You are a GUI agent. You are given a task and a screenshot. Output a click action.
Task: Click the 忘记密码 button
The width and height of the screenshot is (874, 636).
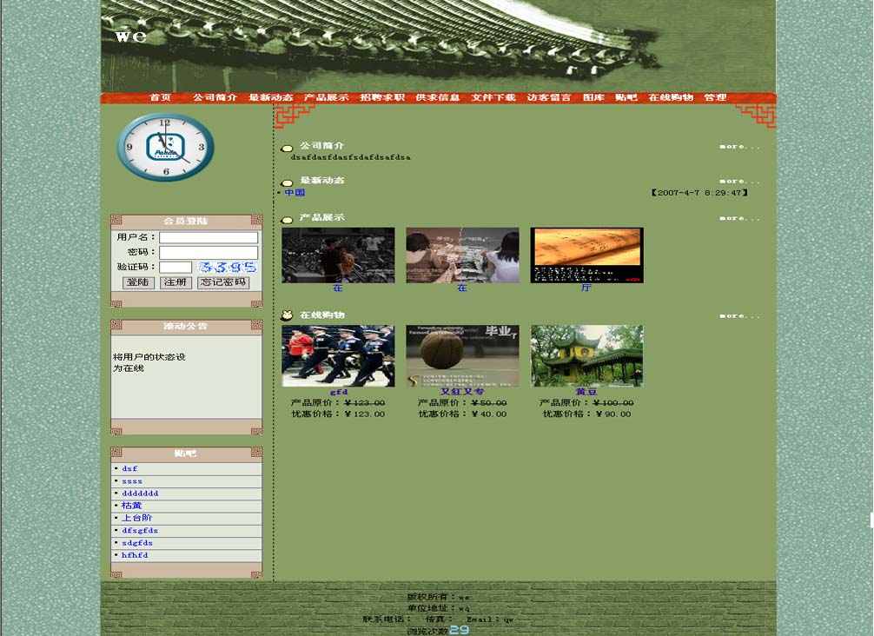click(223, 283)
